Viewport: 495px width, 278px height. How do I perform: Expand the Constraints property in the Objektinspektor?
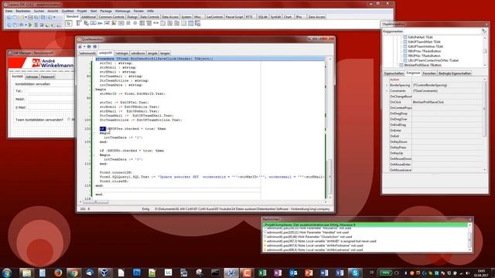387,91
